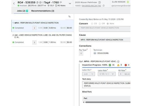Screen dimensions: 142x106
Task: Click the job 2 hours 1.00 hrs
Action: coord(52,42)
